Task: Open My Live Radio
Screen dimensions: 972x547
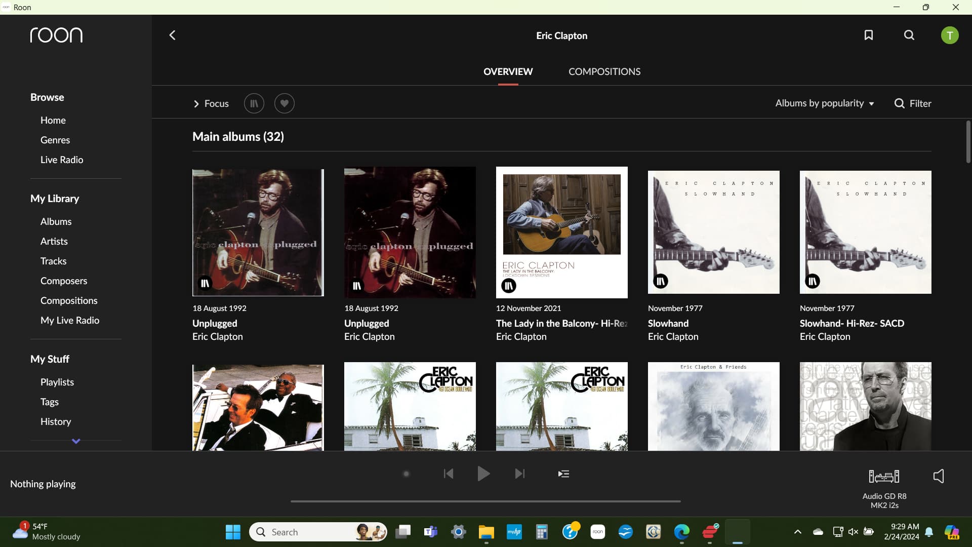Action: coord(70,320)
